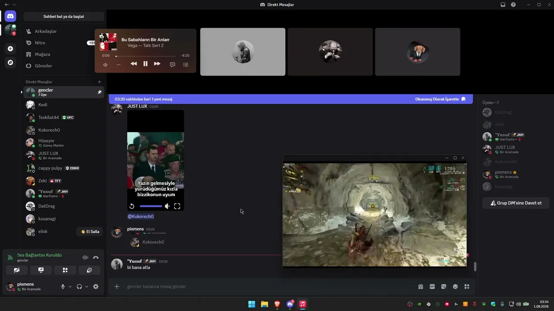
Task: Share your screen in the call
Action: 41,270
